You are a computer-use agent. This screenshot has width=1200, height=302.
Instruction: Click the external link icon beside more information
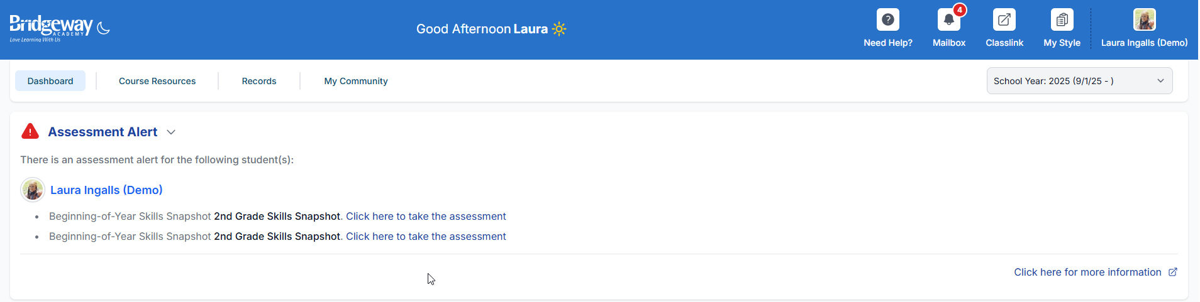pos(1172,272)
